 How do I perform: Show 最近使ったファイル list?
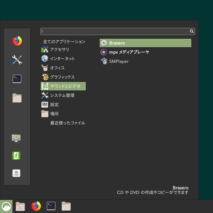pyautogui.click(x=68, y=123)
